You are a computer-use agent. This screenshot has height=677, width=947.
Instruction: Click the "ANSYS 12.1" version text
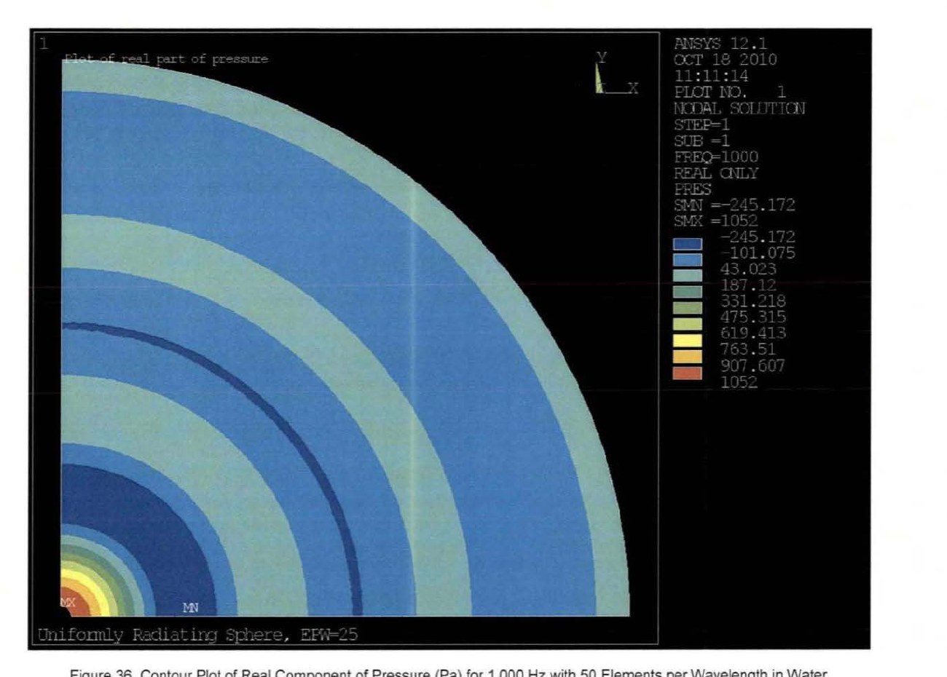(x=720, y=44)
